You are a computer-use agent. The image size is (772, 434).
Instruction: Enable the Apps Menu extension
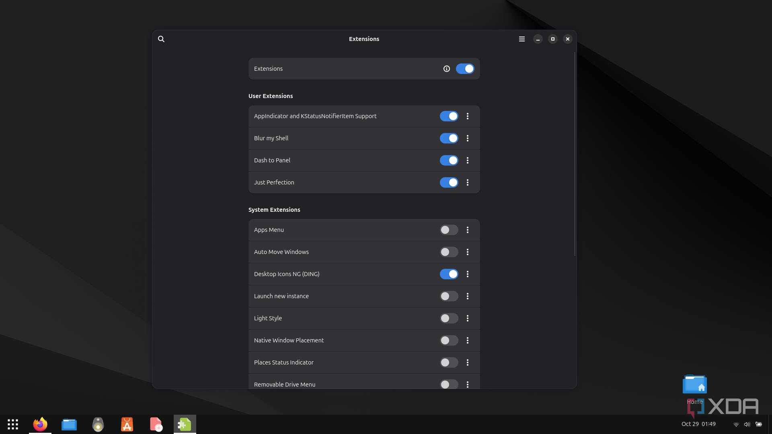point(449,230)
